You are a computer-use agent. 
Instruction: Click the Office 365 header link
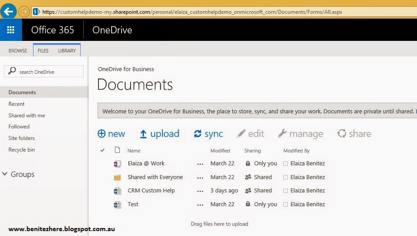click(x=53, y=30)
